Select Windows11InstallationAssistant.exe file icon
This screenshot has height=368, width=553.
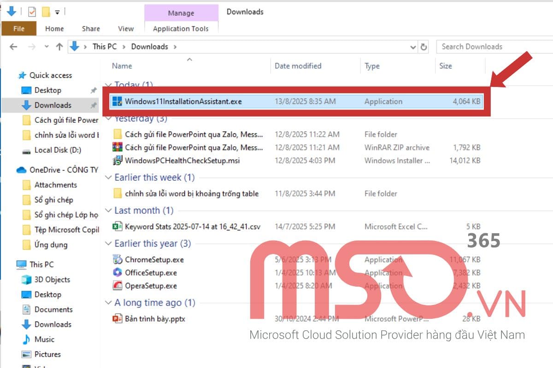[117, 101]
